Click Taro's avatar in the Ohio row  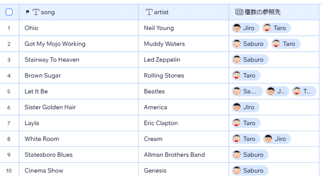point(267,28)
